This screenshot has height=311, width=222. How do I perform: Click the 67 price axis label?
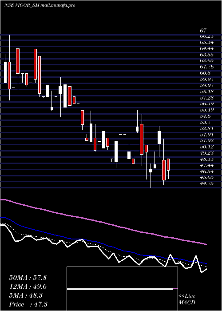[203, 31]
